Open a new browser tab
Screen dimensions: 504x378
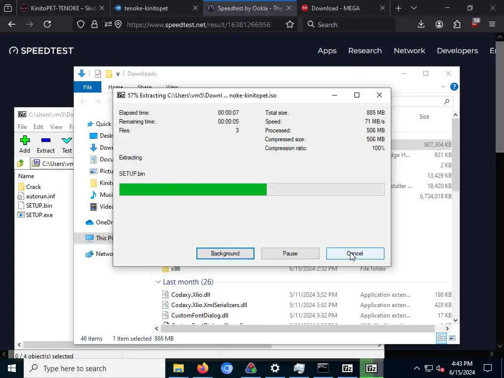(398, 8)
